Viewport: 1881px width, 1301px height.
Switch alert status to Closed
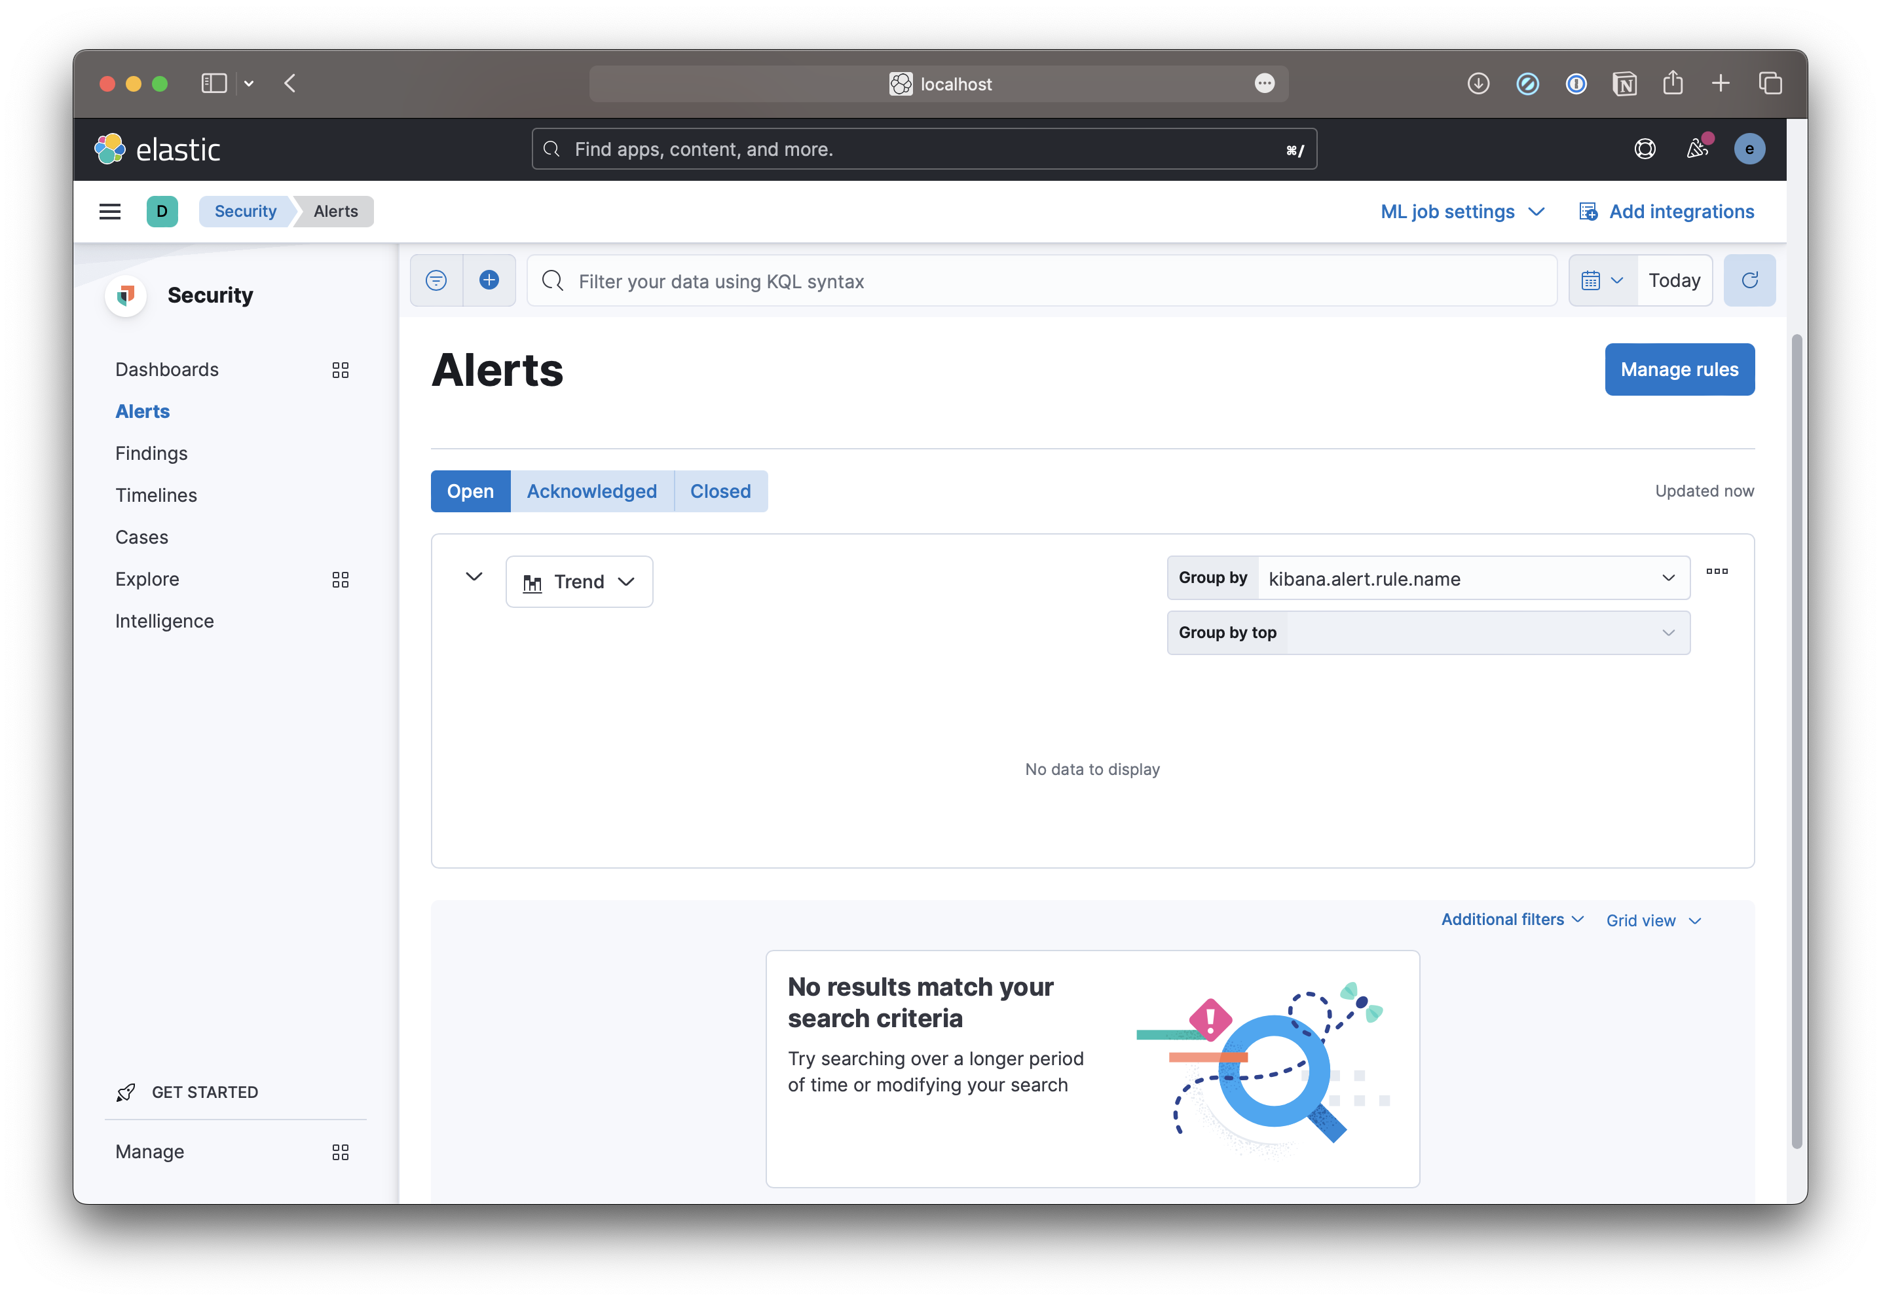point(720,491)
